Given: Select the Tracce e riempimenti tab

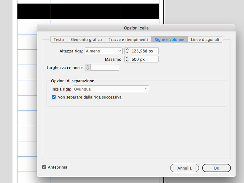Looking at the screenshot, I should (128, 39).
